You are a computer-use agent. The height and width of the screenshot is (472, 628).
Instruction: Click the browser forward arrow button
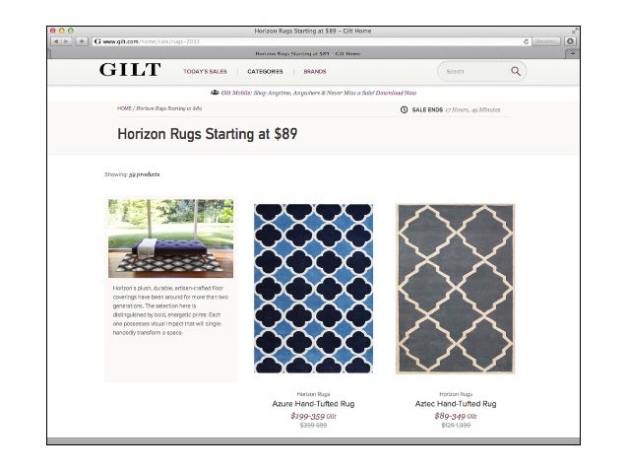tap(67, 41)
